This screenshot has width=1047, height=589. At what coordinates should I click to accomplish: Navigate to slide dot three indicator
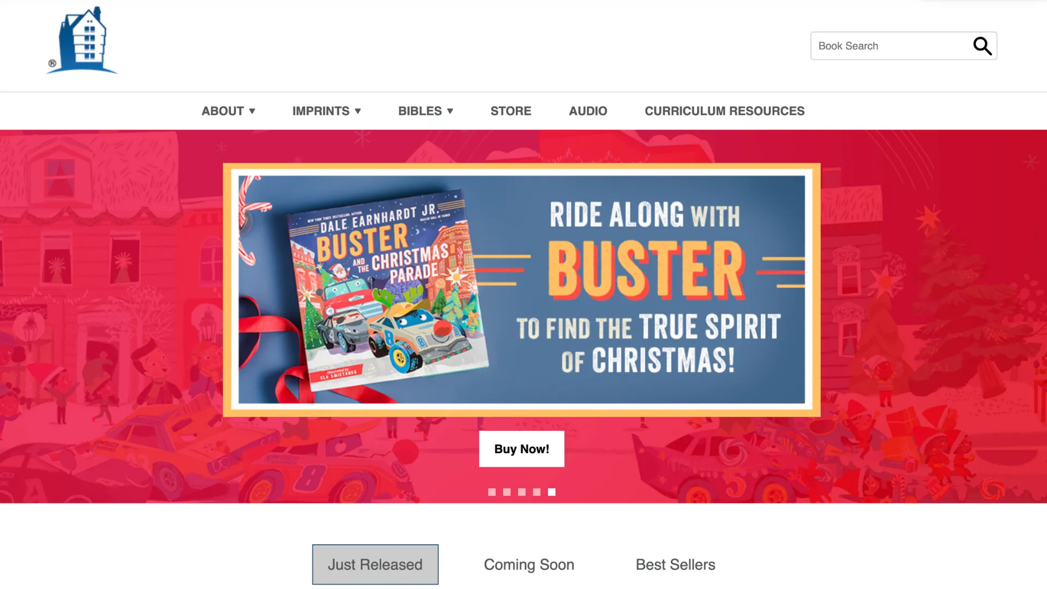tap(521, 492)
